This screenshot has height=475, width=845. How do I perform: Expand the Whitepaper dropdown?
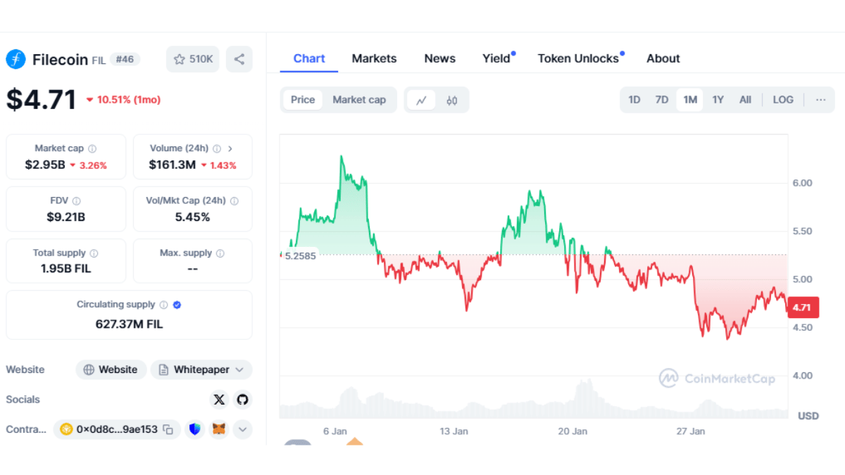click(x=239, y=369)
